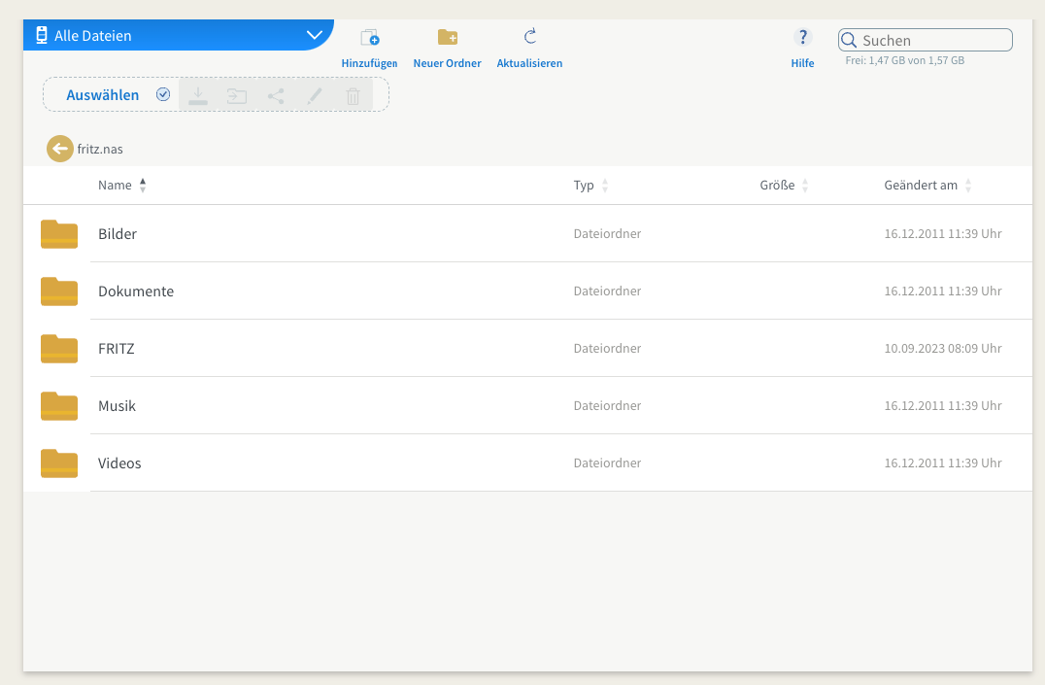Viewport: 1045px width, 685px height.
Task: Click the FRITZ folder icon
Action: (59, 349)
